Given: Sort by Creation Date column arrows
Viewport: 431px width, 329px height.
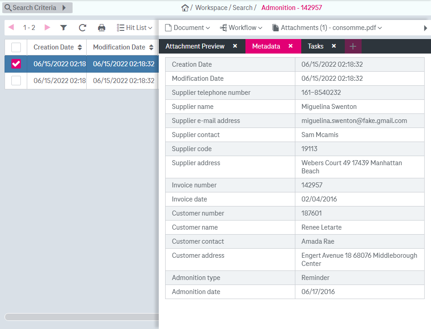Looking at the screenshot, I should click(x=80, y=47).
